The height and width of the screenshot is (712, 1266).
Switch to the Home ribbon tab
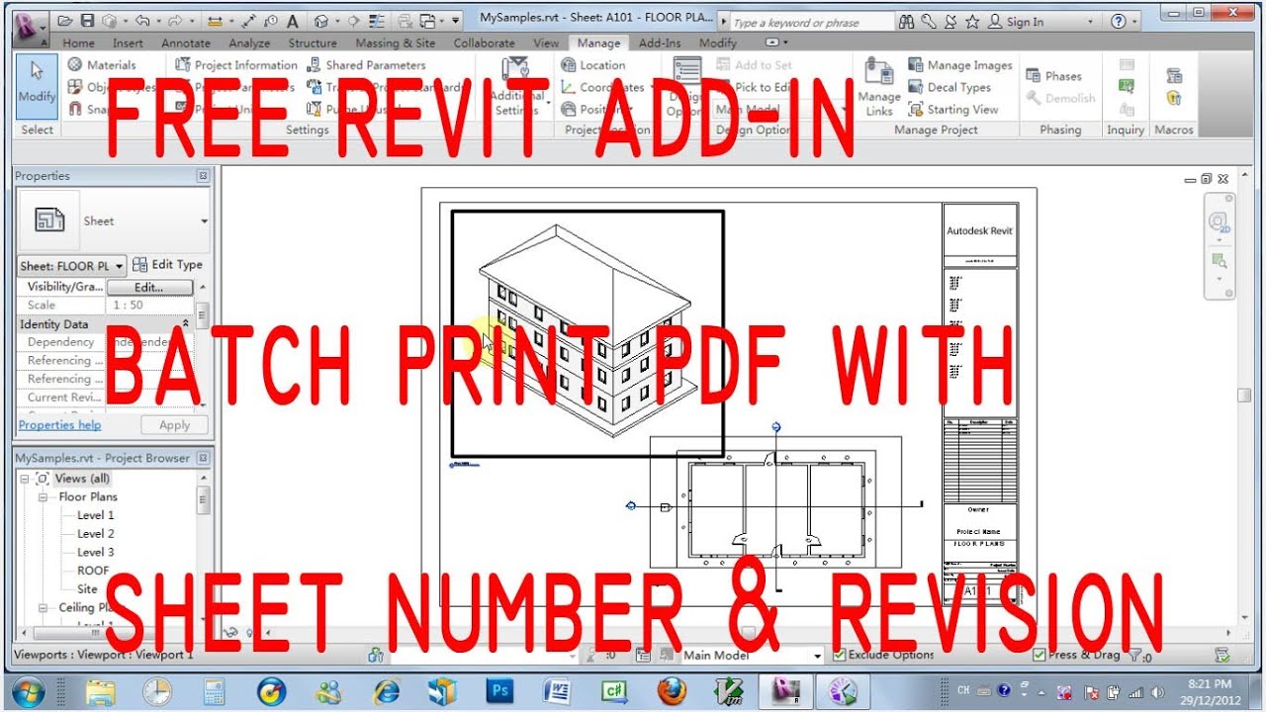click(78, 43)
